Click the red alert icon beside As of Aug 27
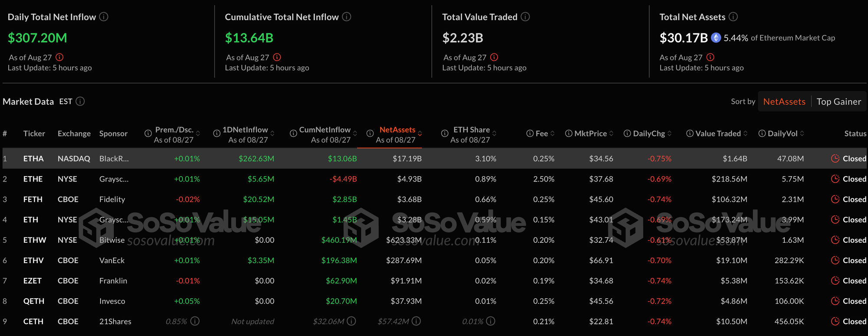This screenshot has height=336, width=868. [60, 57]
